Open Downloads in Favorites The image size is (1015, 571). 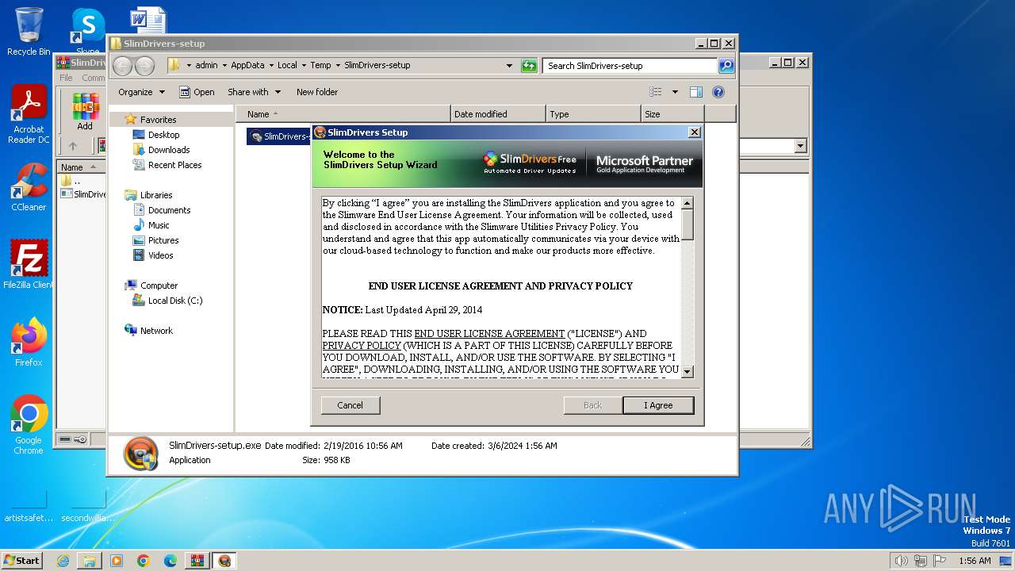[x=169, y=150]
